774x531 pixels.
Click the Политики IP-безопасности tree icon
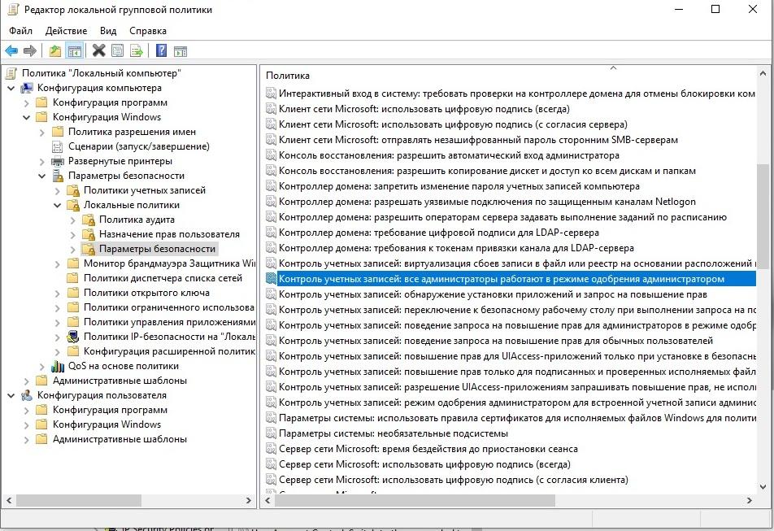73,337
